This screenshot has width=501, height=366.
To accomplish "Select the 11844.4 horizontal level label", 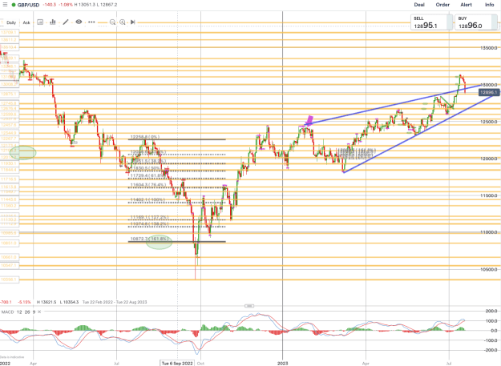I will point(9,170).
